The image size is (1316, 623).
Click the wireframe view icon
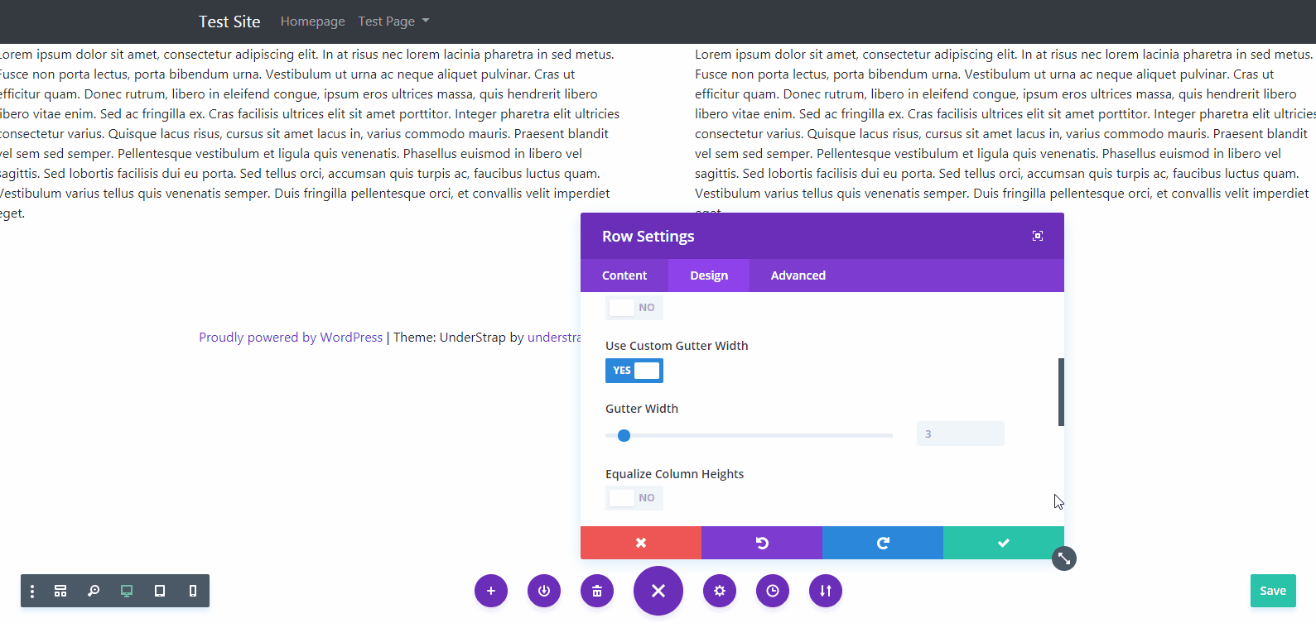point(60,591)
